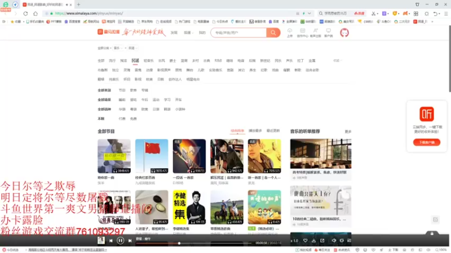Open the 李健精选集 album thumbnail
The image size is (451, 253).
click(189, 207)
